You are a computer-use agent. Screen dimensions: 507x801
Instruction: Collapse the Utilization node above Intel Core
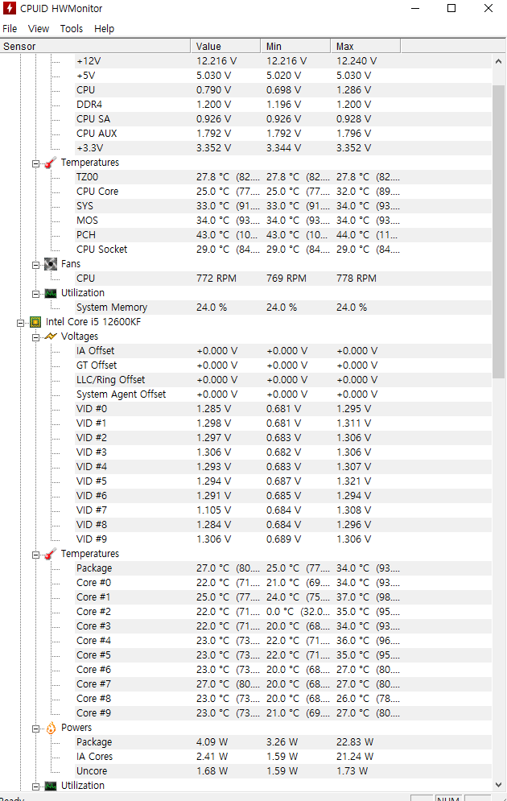[x=35, y=295]
